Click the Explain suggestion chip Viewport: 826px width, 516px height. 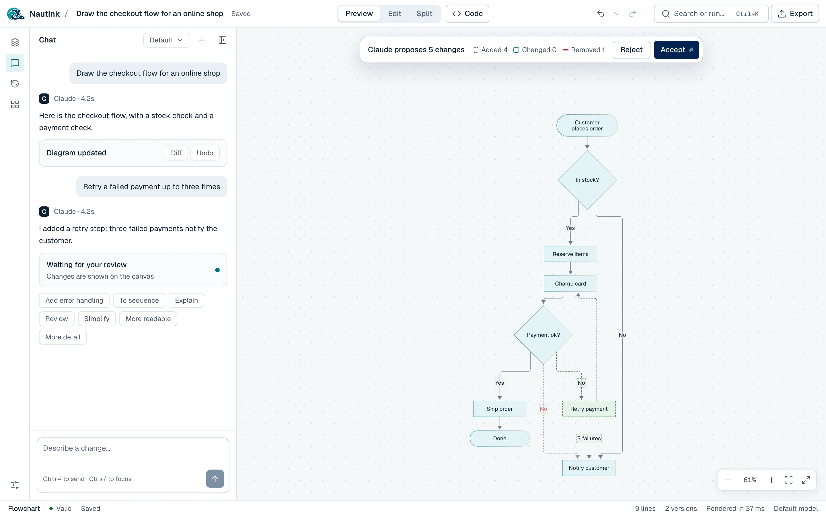coord(186,300)
